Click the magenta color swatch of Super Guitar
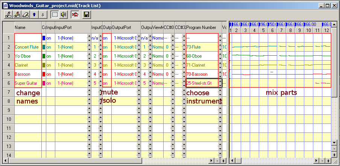The height and width of the screenshot is (166, 340). point(44,83)
